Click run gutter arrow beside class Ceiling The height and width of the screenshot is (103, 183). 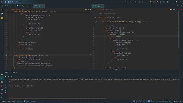pos(96,17)
